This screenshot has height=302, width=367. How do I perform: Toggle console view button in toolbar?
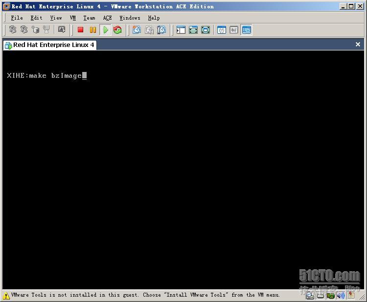click(246, 30)
